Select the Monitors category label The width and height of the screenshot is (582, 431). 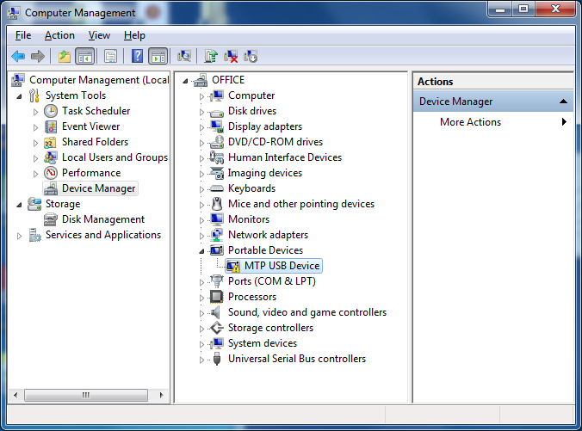pyautogui.click(x=249, y=219)
